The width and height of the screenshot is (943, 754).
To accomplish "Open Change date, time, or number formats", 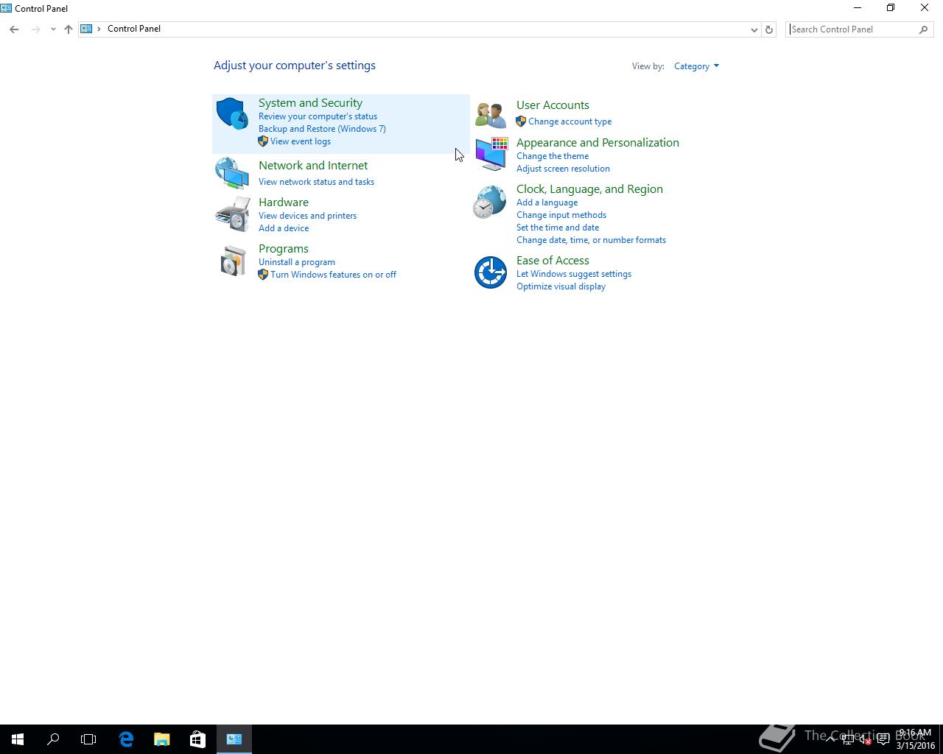I will 591,240.
